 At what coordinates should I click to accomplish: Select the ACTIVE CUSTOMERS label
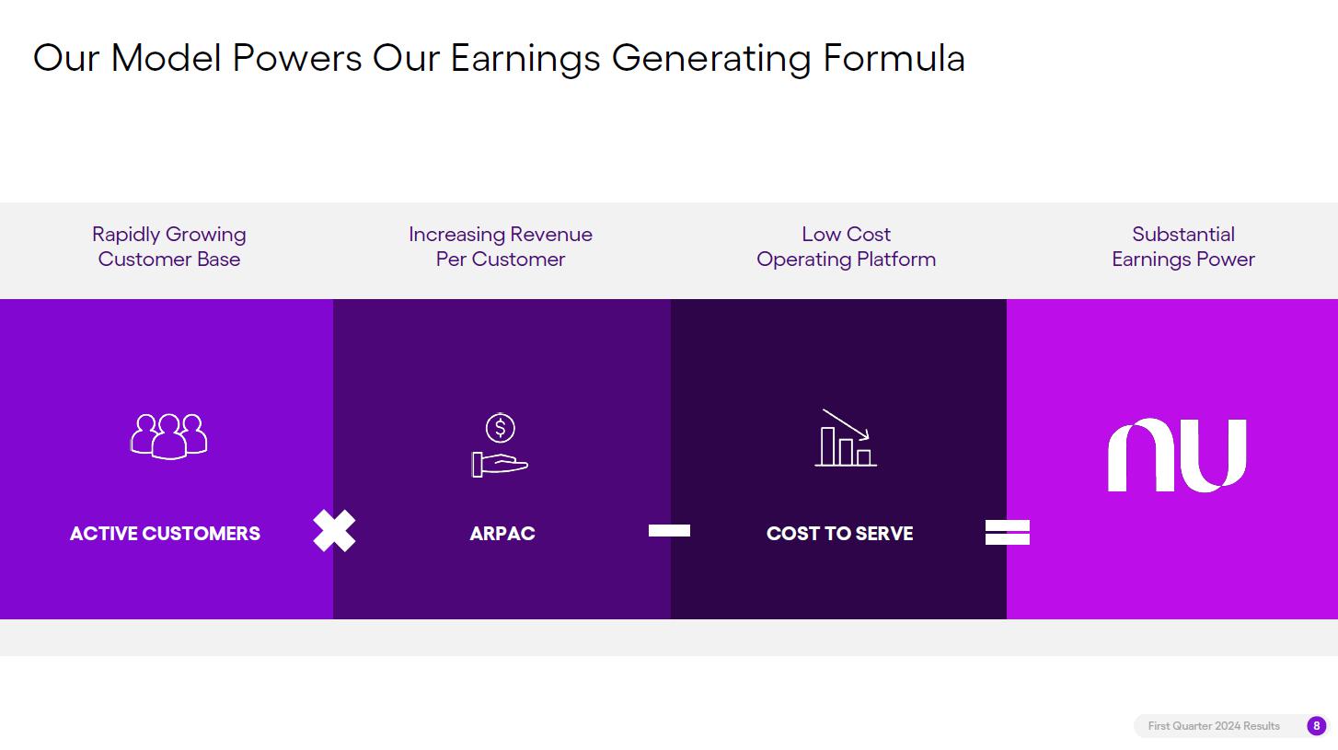coord(165,534)
